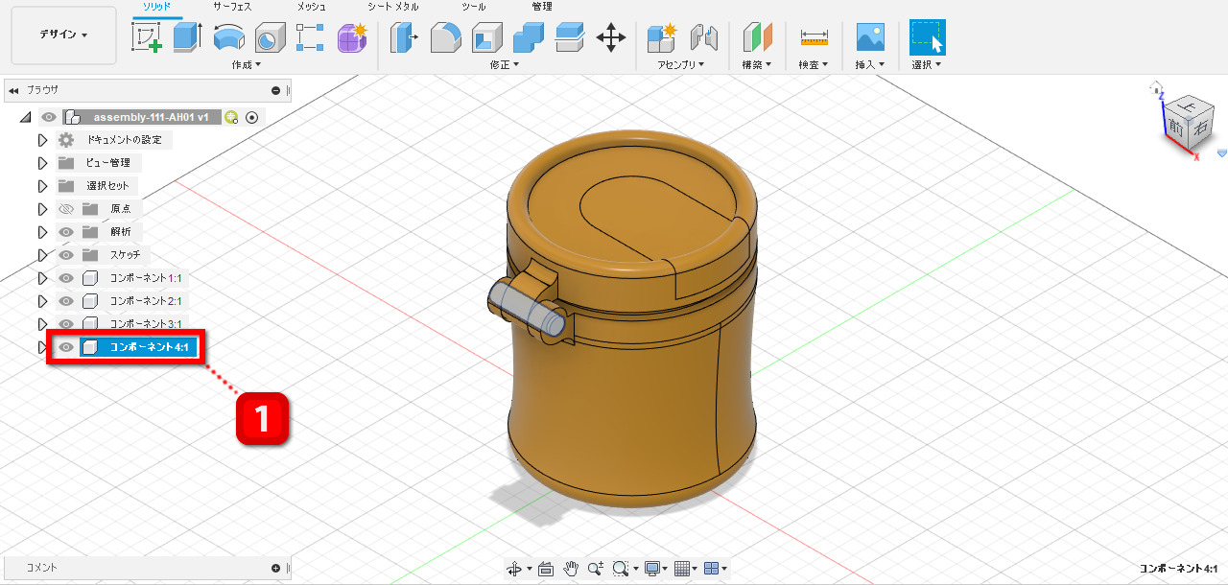The image size is (1228, 585).
Task: Select the Zoom magnifier tool
Action: coord(596,569)
